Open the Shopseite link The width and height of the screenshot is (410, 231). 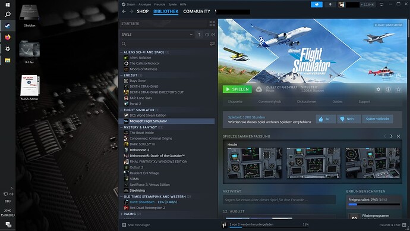pyautogui.click(x=235, y=102)
